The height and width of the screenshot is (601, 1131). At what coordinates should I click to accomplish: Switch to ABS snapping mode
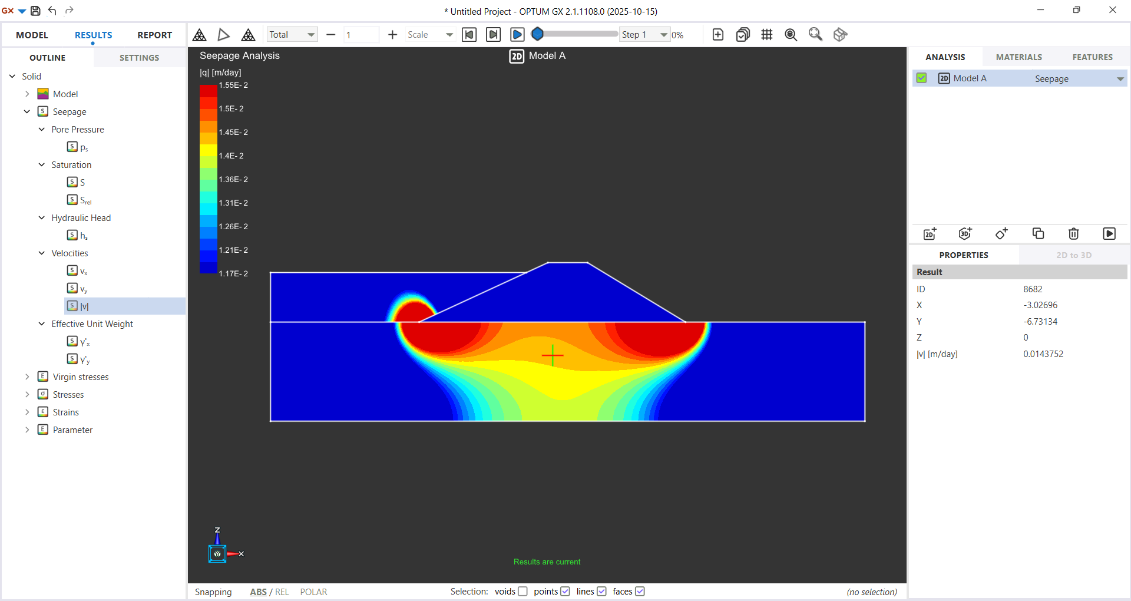(258, 592)
